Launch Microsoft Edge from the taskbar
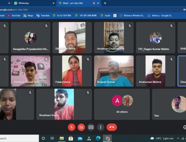186x142 pixels. coord(98,138)
